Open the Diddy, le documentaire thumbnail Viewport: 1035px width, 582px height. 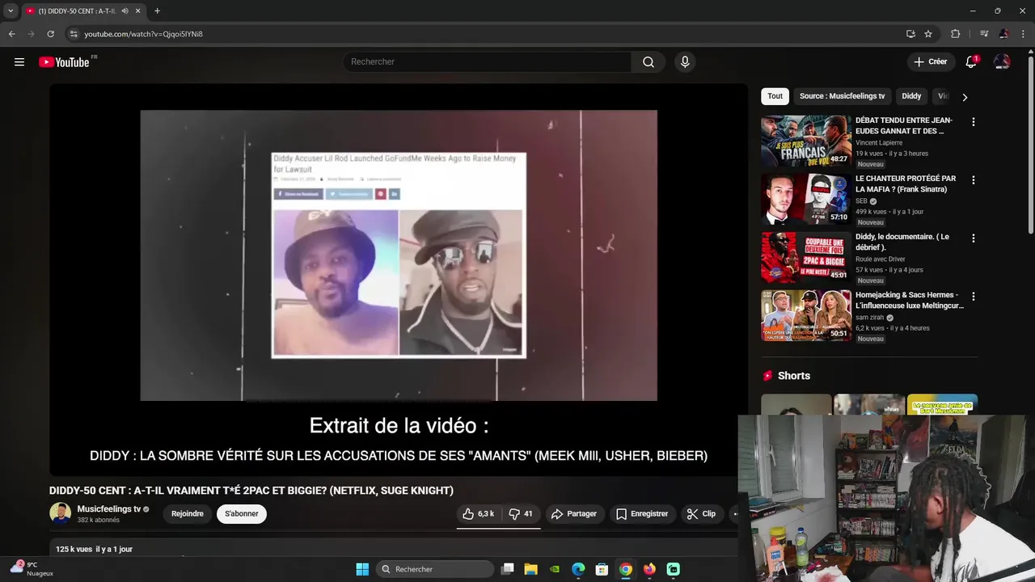pyautogui.click(x=806, y=257)
